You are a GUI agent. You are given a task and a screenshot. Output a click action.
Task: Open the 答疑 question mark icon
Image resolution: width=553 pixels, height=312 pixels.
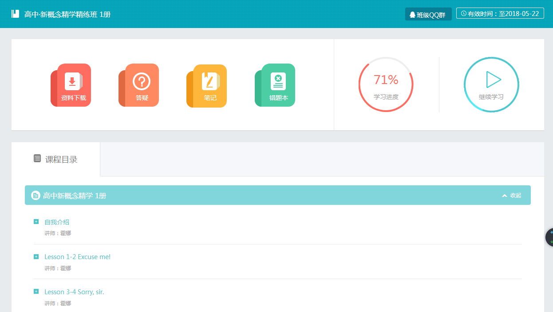click(x=141, y=85)
